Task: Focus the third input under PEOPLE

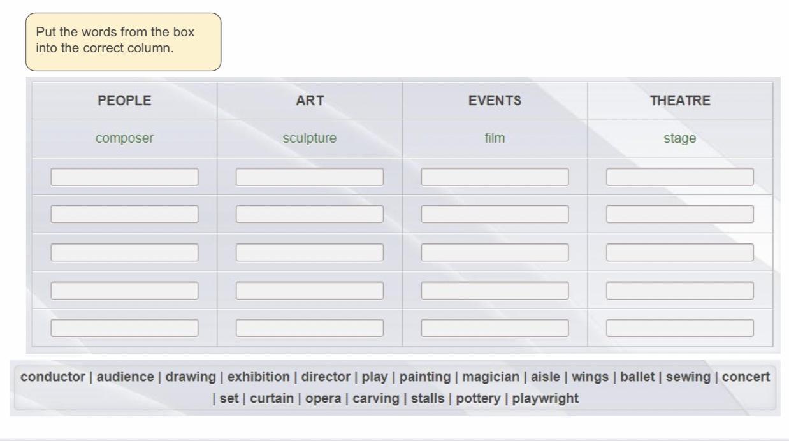Action: (x=124, y=252)
